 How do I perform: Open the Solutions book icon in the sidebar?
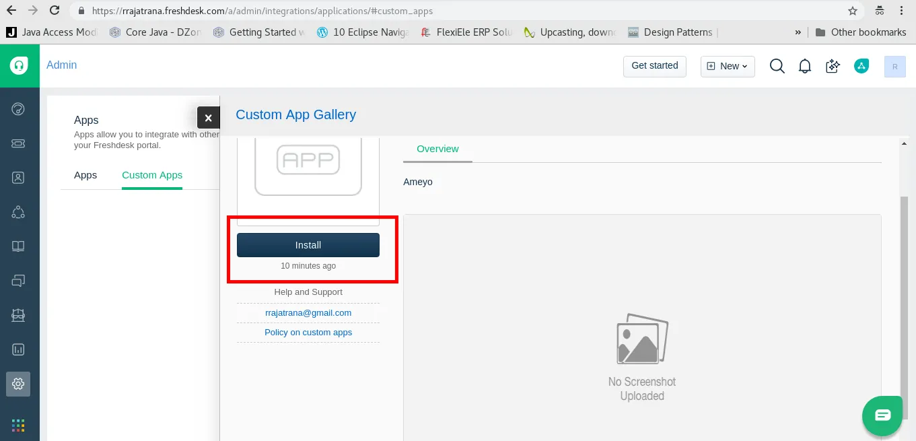click(x=18, y=246)
